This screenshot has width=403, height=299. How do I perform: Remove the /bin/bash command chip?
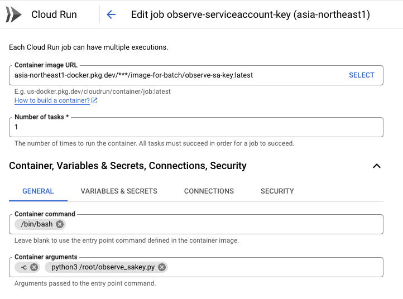point(60,224)
